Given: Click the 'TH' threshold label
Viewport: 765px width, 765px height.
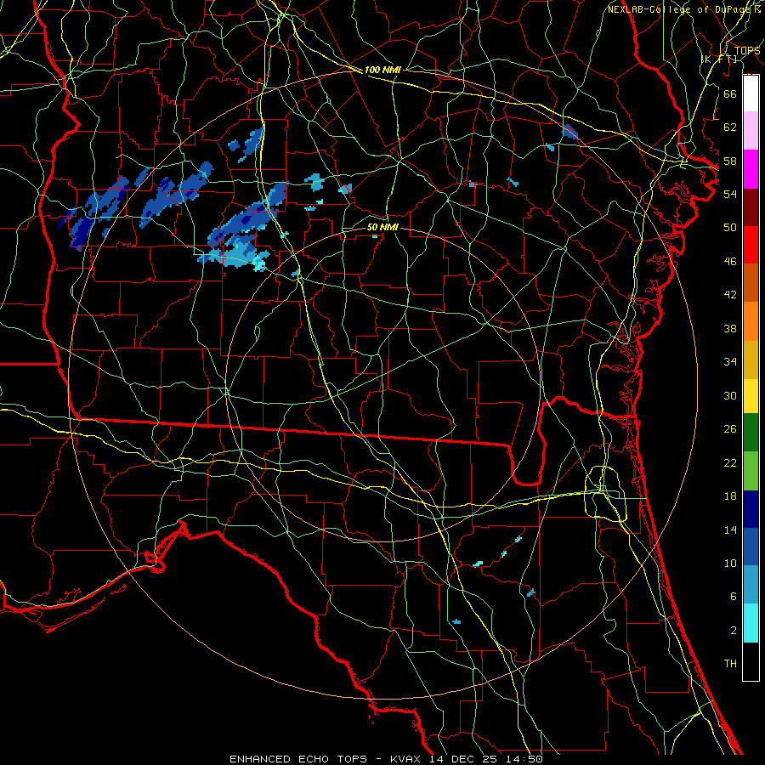Looking at the screenshot, I should (x=730, y=664).
